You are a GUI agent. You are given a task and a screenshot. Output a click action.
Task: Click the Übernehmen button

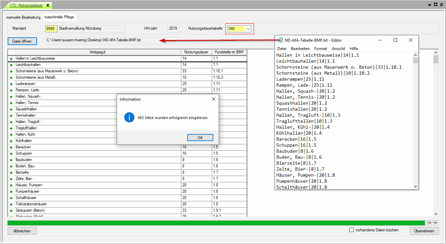424,231
